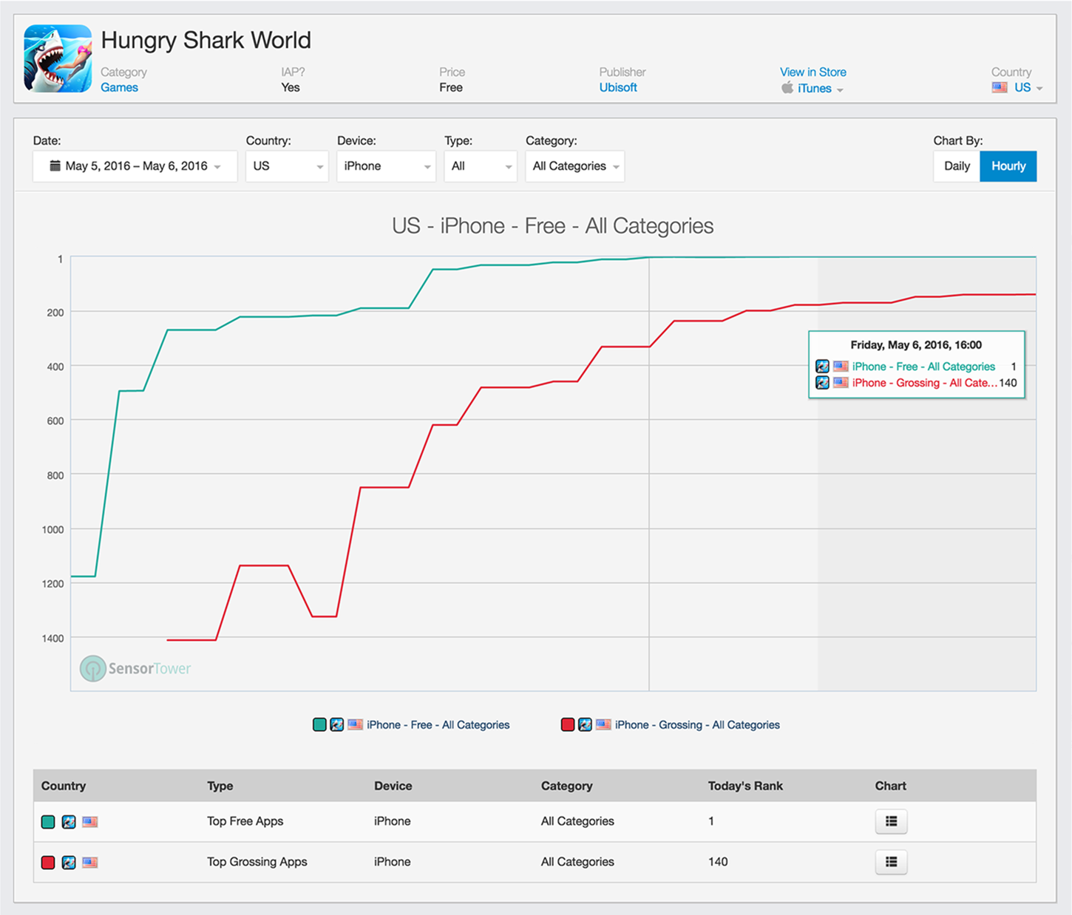The image size is (1072, 915).
Task: Click the Hungry Shark World title
Action: [x=206, y=40]
